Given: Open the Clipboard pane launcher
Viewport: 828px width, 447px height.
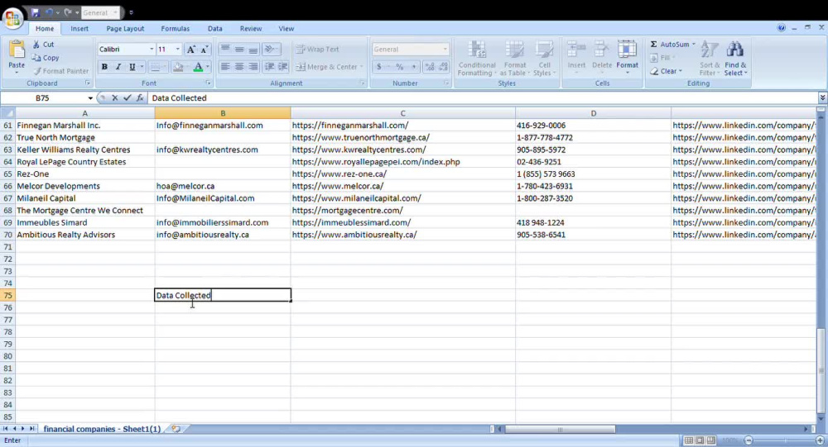Looking at the screenshot, I should click(87, 83).
